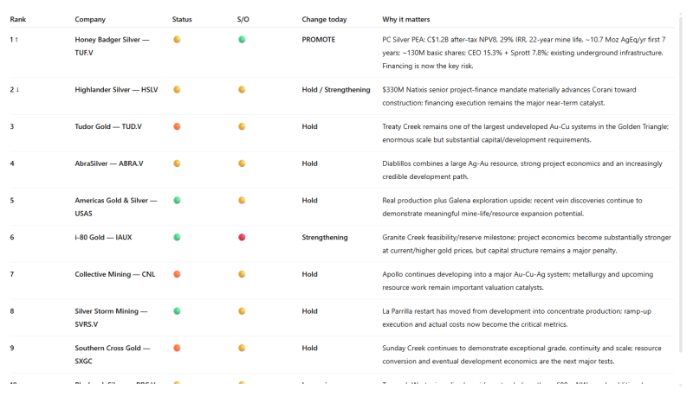This screenshot has width=693, height=397.
Task: Click the rank up arrow beside rank 1
Action: 16,40
